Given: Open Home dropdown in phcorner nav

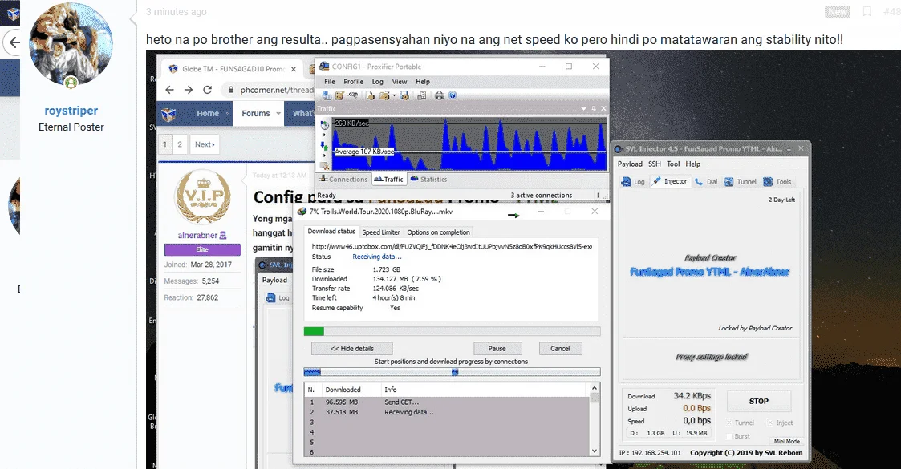Looking at the screenshot, I should pyautogui.click(x=227, y=114).
